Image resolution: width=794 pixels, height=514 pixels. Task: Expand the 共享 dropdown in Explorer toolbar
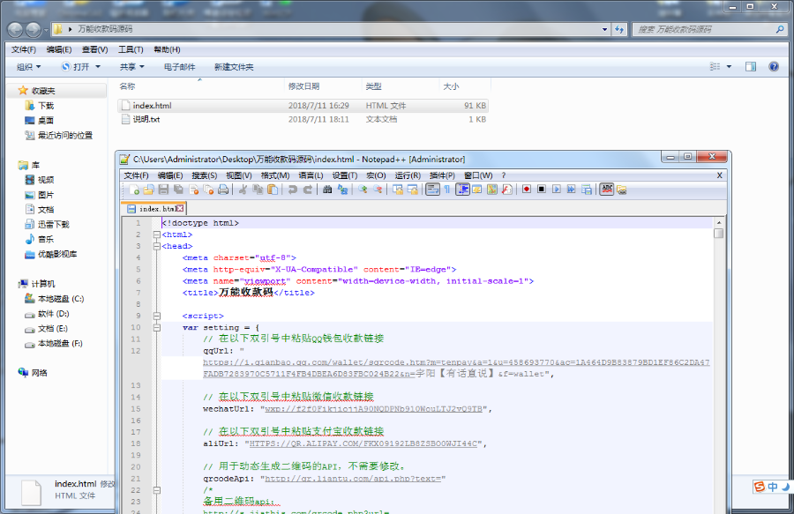point(132,67)
